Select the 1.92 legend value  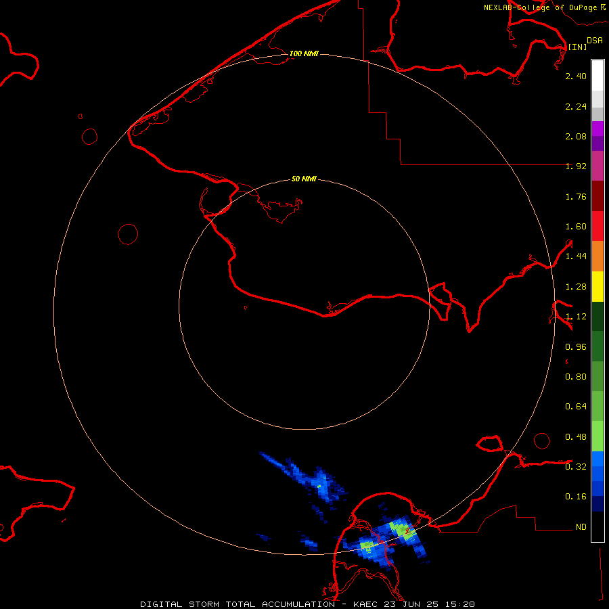point(576,166)
